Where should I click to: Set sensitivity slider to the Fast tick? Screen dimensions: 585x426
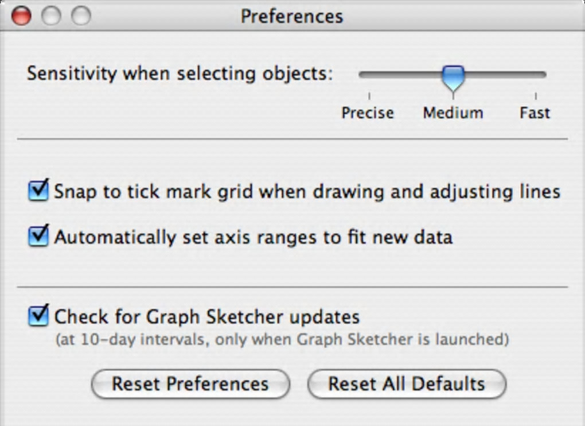click(x=536, y=75)
